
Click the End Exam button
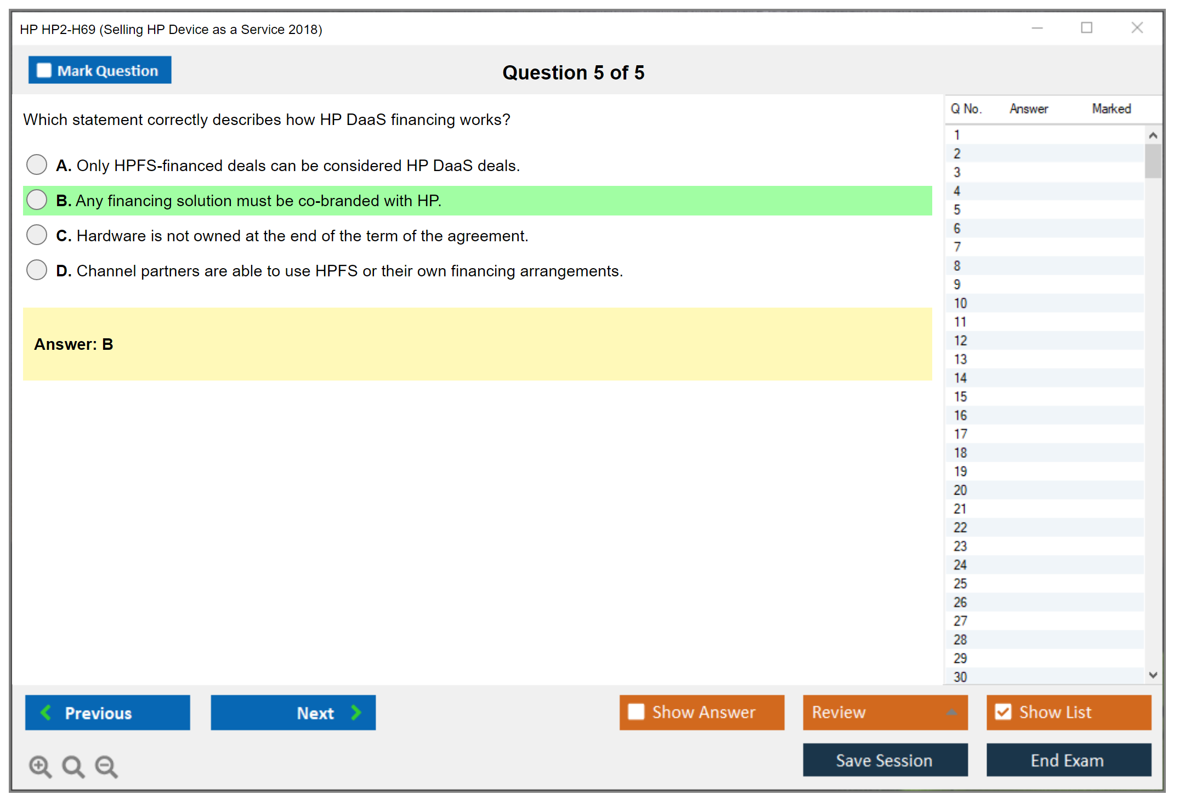[1068, 760]
